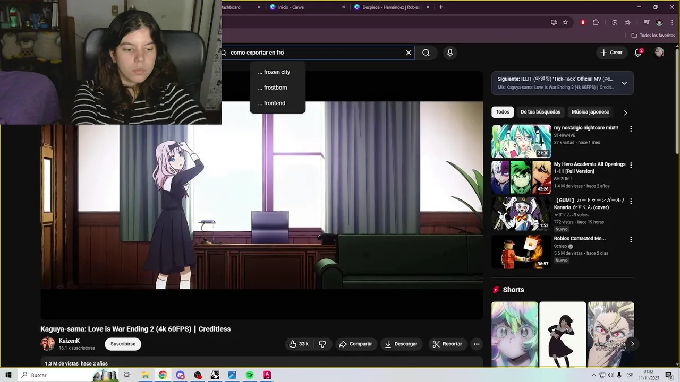Select the Todos filter chip
The height and width of the screenshot is (382, 680).
503,112
